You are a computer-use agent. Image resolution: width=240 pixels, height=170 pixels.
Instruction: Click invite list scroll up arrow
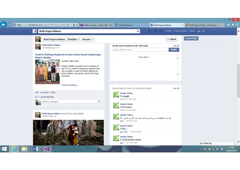178,58
